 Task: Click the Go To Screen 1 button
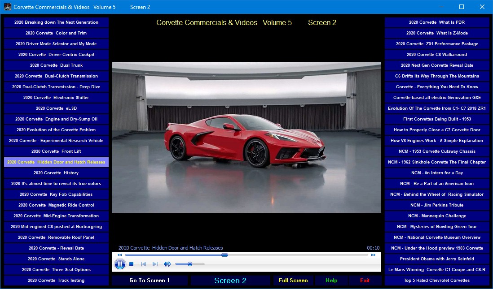[x=150, y=280]
